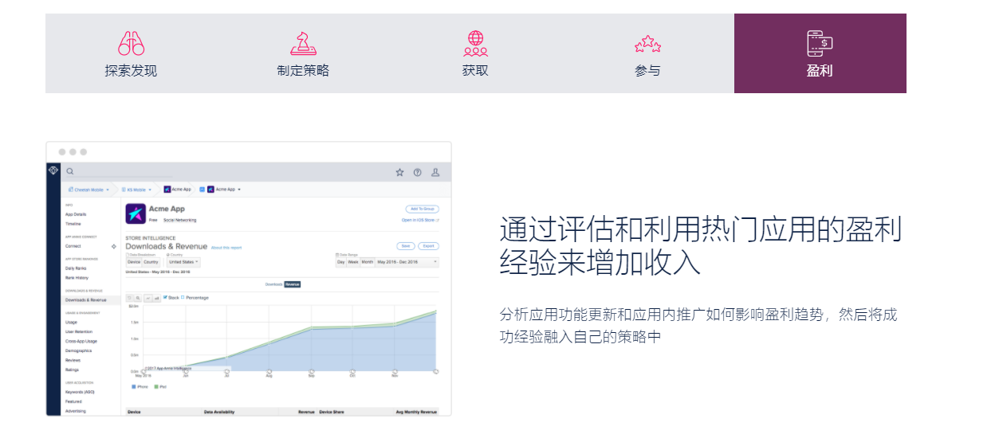The image size is (999, 446).
Task: Open User Retention in the sidebar
Action: (x=79, y=331)
